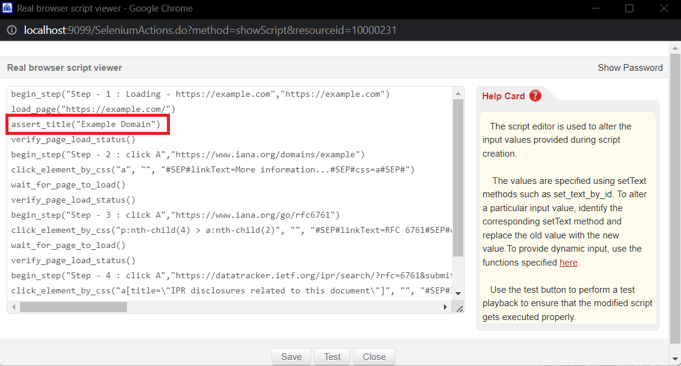681x366 pixels.
Task: Click the red Help Card question mark icon
Action: 535,96
